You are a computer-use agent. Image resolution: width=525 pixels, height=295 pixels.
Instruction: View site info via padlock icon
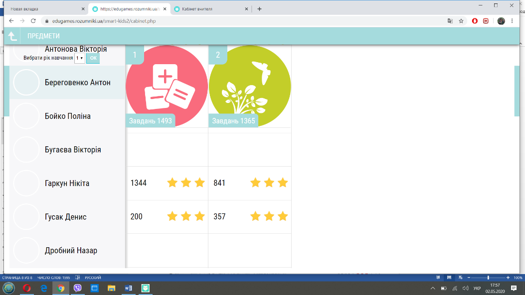pyautogui.click(x=47, y=21)
